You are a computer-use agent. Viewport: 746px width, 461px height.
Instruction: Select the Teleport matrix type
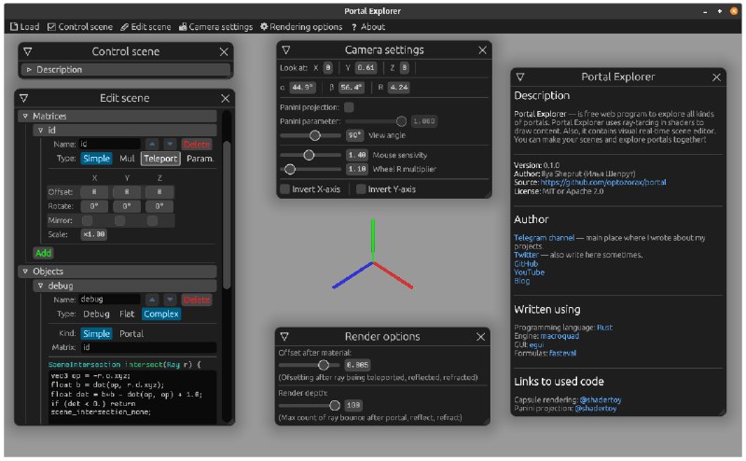[x=160, y=159]
